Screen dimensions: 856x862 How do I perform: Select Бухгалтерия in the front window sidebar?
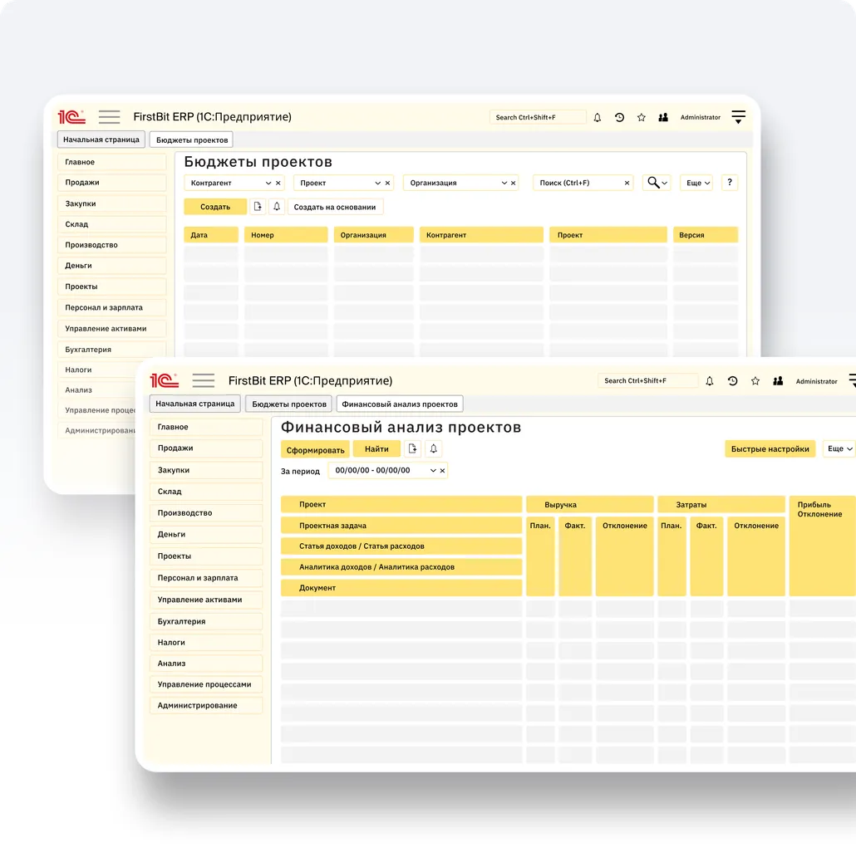click(181, 621)
